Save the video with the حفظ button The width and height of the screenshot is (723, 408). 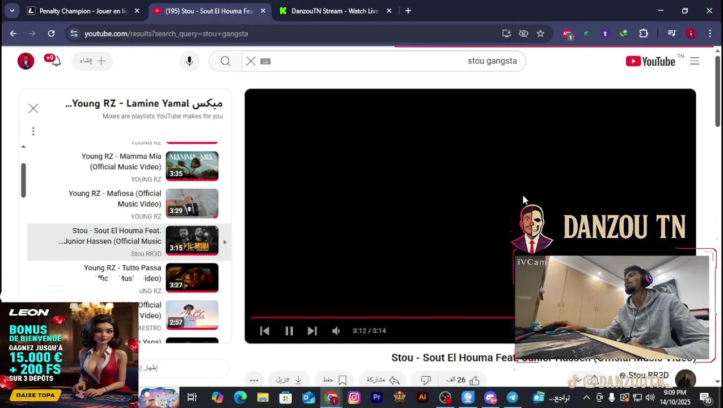pos(335,380)
